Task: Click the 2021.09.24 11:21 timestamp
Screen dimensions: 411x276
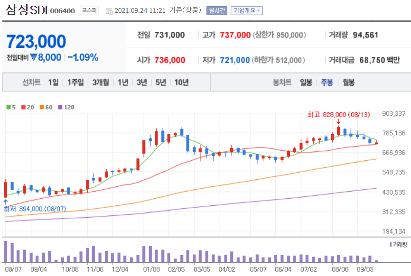Action: 140,10
